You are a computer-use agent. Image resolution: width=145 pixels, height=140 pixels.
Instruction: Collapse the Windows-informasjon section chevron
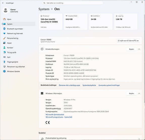(139, 93)
